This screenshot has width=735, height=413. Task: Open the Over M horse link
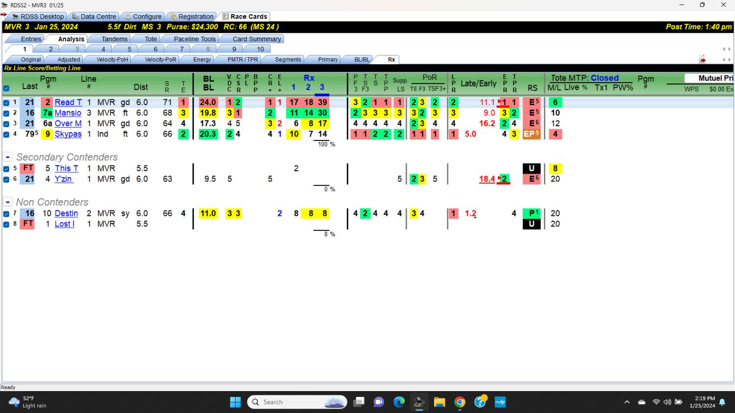[x=68, y=123]
